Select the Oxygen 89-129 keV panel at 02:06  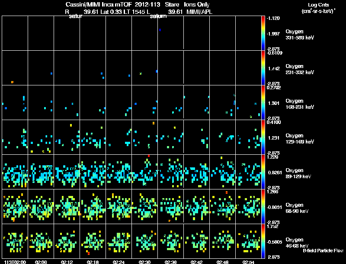(41, 172)
